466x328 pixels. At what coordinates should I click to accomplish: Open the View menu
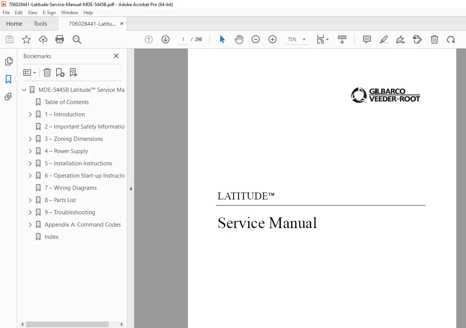click(x=32, y=13)
